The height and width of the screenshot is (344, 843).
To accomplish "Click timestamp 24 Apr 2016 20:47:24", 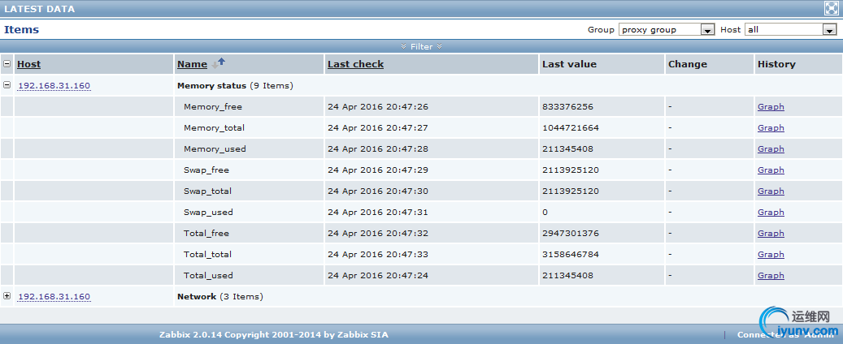I will tap(378, 275).
